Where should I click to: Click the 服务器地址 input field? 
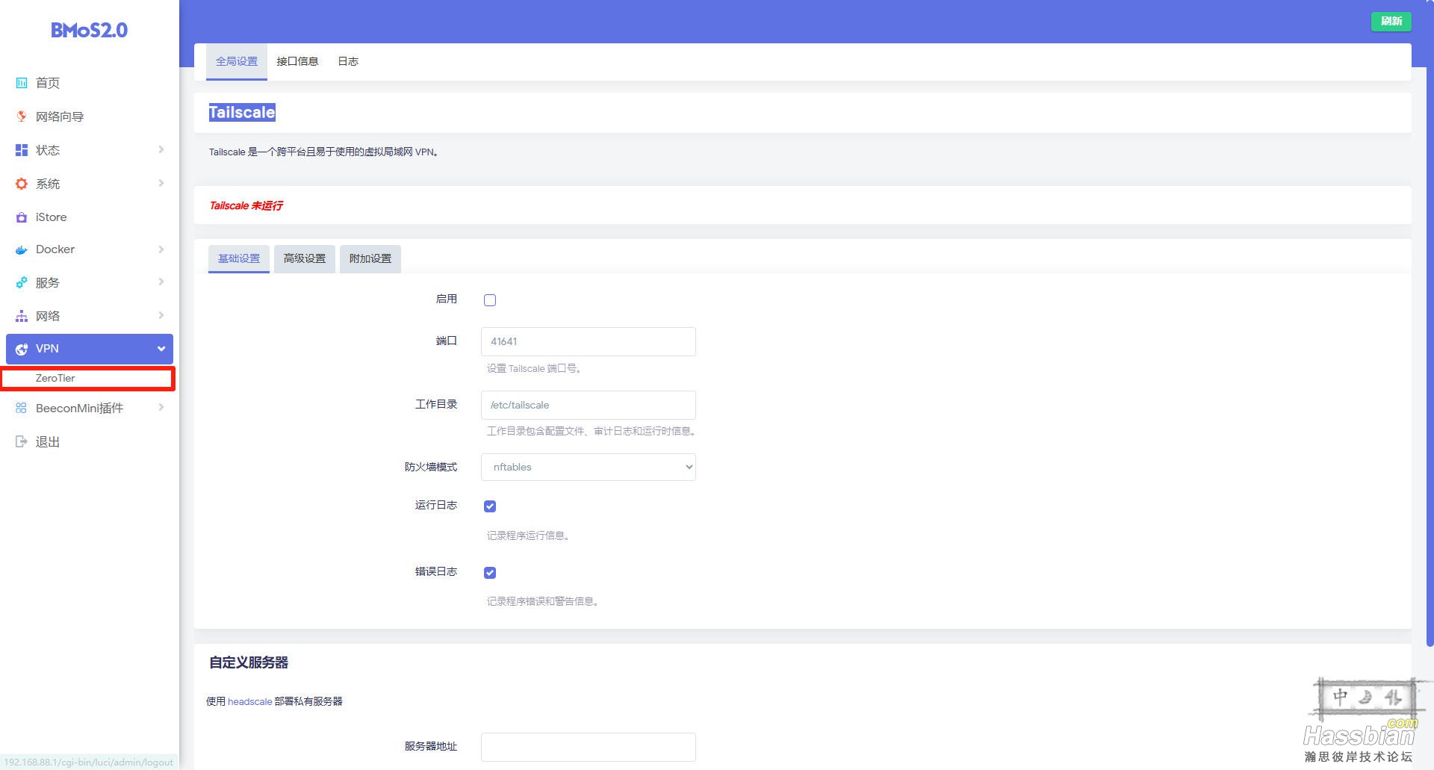pos(589,747)
